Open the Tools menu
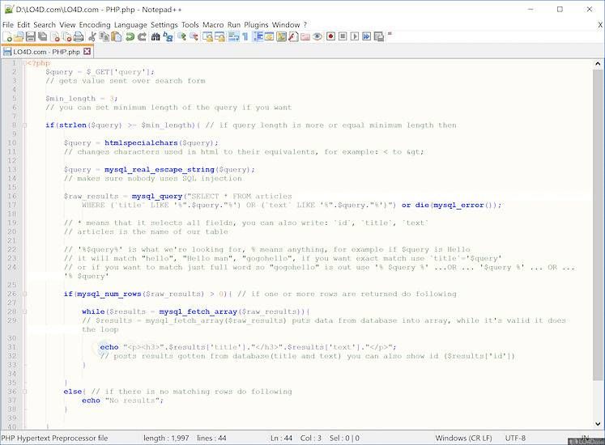This screenshot has height=445, width=605. [190, 25]
